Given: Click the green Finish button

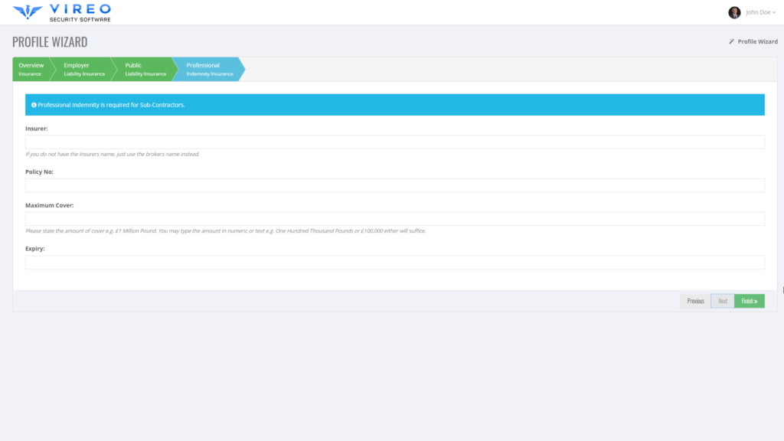Looking at the screenshot, I should point(749,300).
